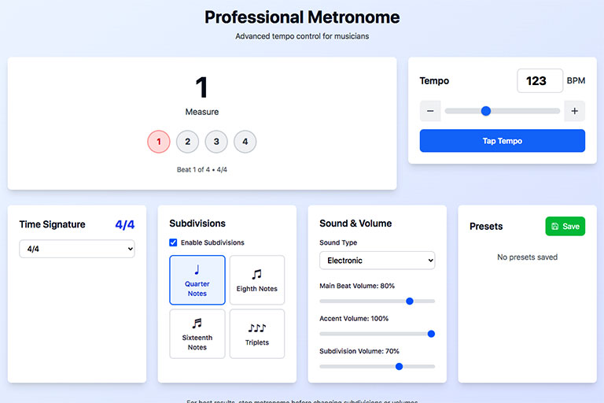
Task: Click the large measure number 1
Action: 202,87
